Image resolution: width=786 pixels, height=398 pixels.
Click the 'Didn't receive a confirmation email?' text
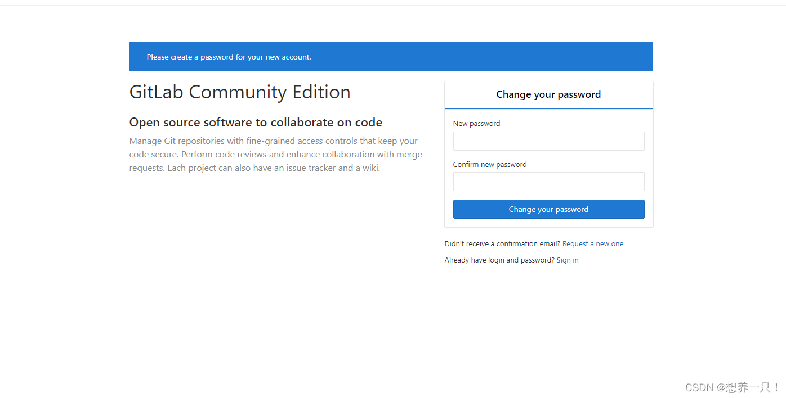pos(502,244)
